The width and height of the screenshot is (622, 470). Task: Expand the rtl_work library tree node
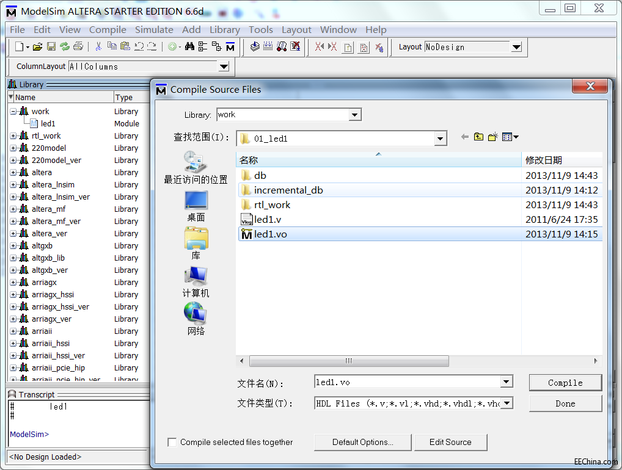13,136
